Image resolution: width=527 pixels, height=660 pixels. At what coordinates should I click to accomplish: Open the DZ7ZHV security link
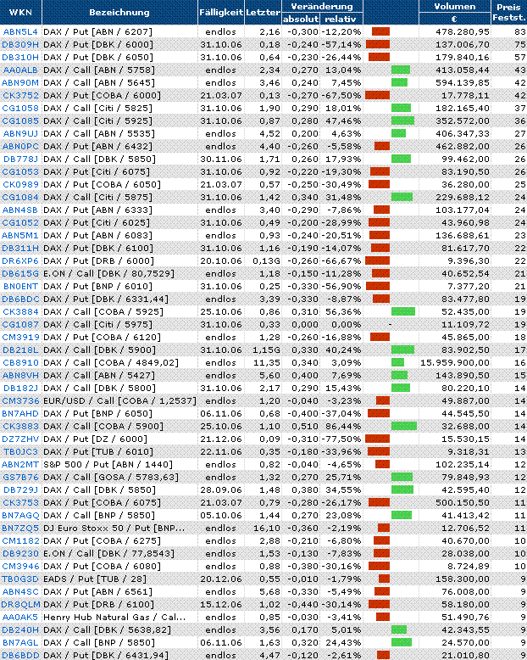(20, 439)
